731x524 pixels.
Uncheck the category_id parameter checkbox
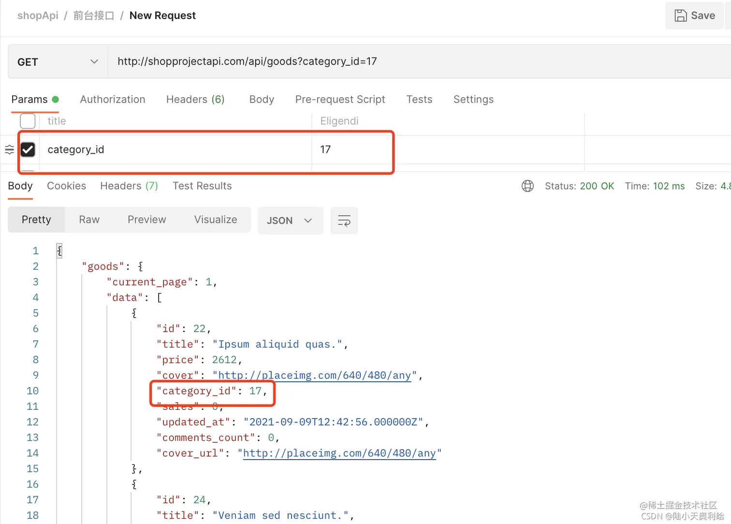pyautogui.click(x=28, y=149)
